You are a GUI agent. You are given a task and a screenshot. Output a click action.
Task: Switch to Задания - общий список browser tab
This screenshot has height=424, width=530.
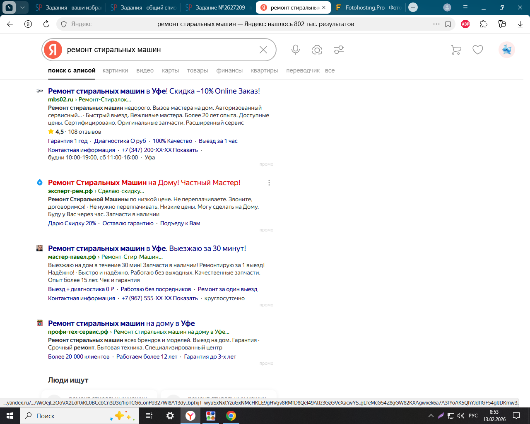click(143, 7)
